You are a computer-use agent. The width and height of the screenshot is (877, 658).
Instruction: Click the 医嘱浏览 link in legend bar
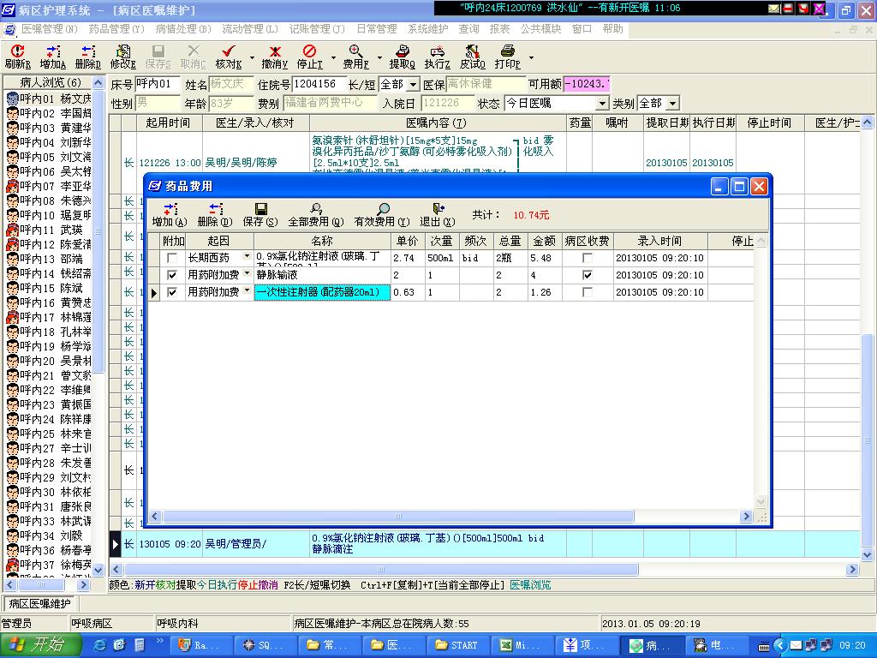(530, 585)
